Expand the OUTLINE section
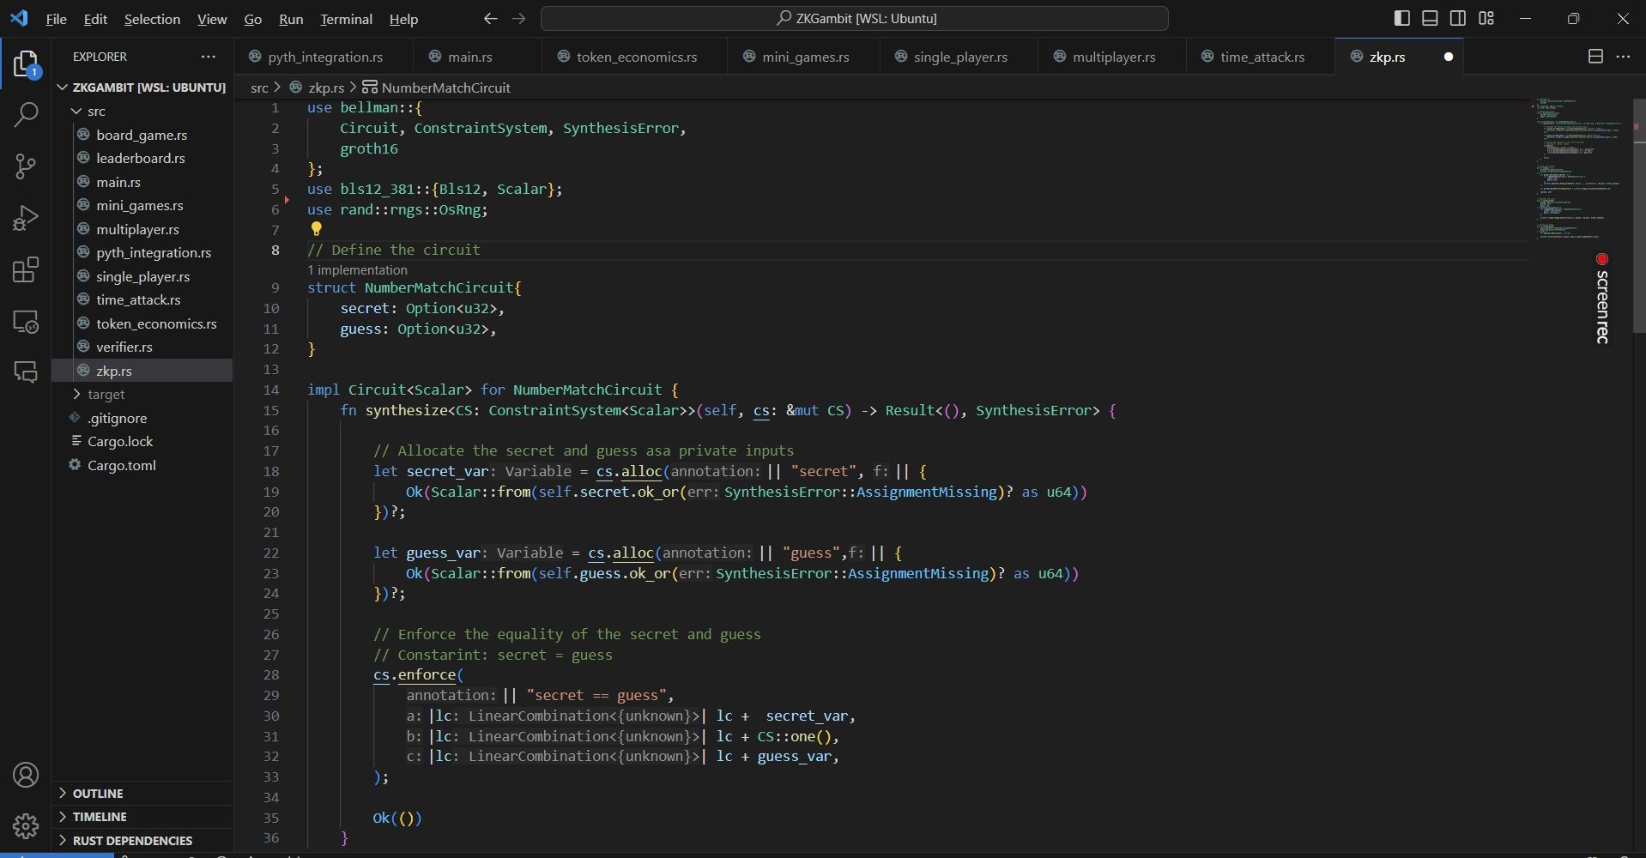This screenshot has height=858, width=1646. click(142, 794)
